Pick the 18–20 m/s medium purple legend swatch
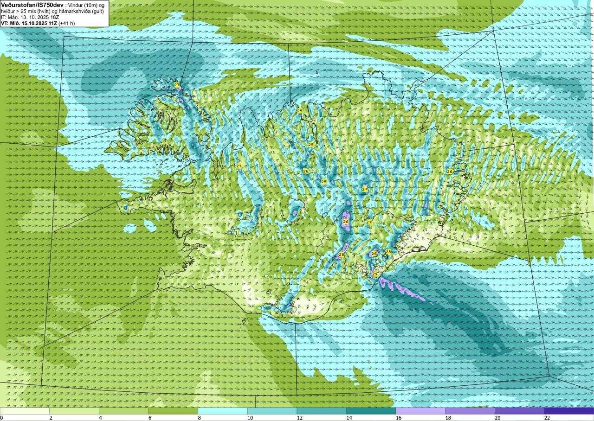594x421 pixels. tap(470, 411)
